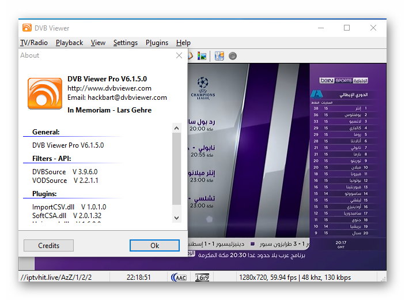Image resolution: width=405 pixels, height=300 pixels.
Task: Click the //iptvhit.live/AzZ/1/2/2 status text
Action: [x=56, y=277]
